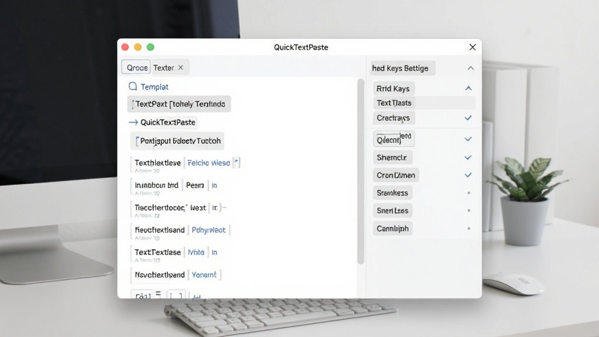Select the Camluiph option
The image size is (599, 337).
coord(393,229)
